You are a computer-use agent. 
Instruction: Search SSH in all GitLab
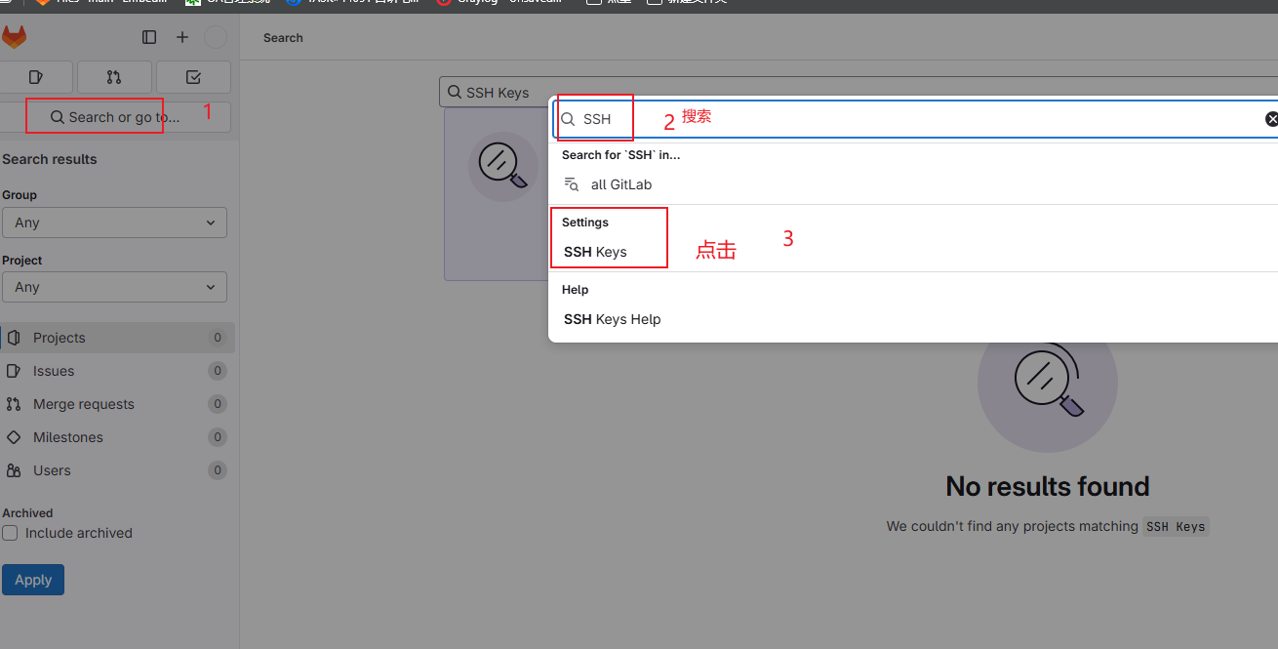click(x=913, y=184)
